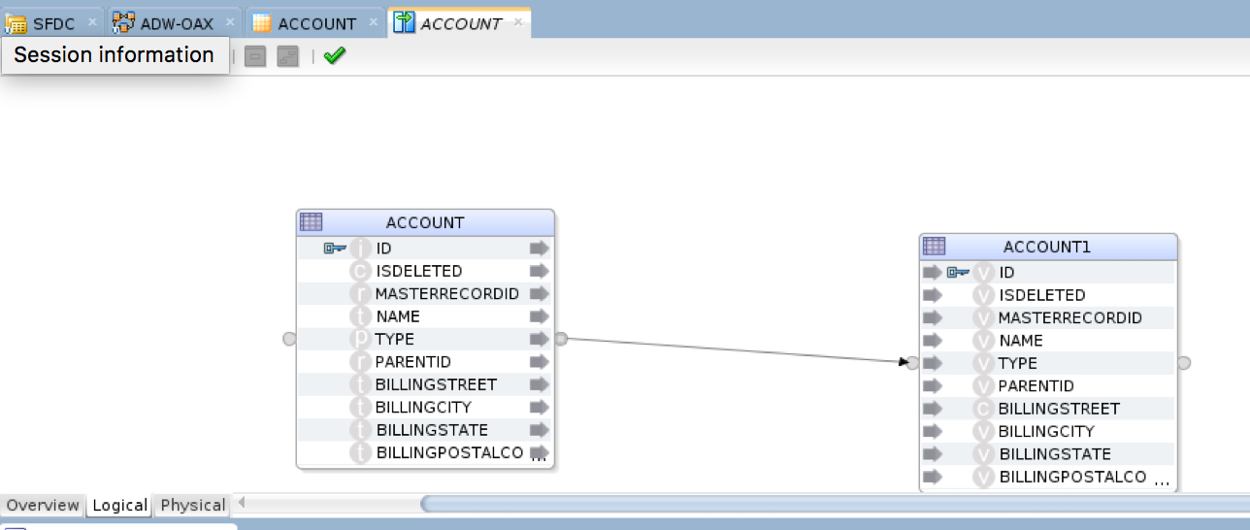Select the italic ACCOUNT mapping tab

pyautogui.click(x=459, y=23)
